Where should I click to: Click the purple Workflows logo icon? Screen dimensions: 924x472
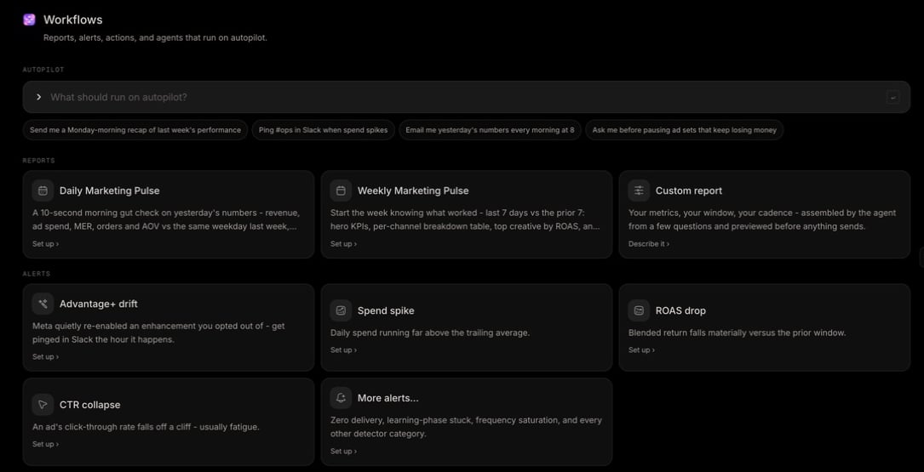click(29, 20)
